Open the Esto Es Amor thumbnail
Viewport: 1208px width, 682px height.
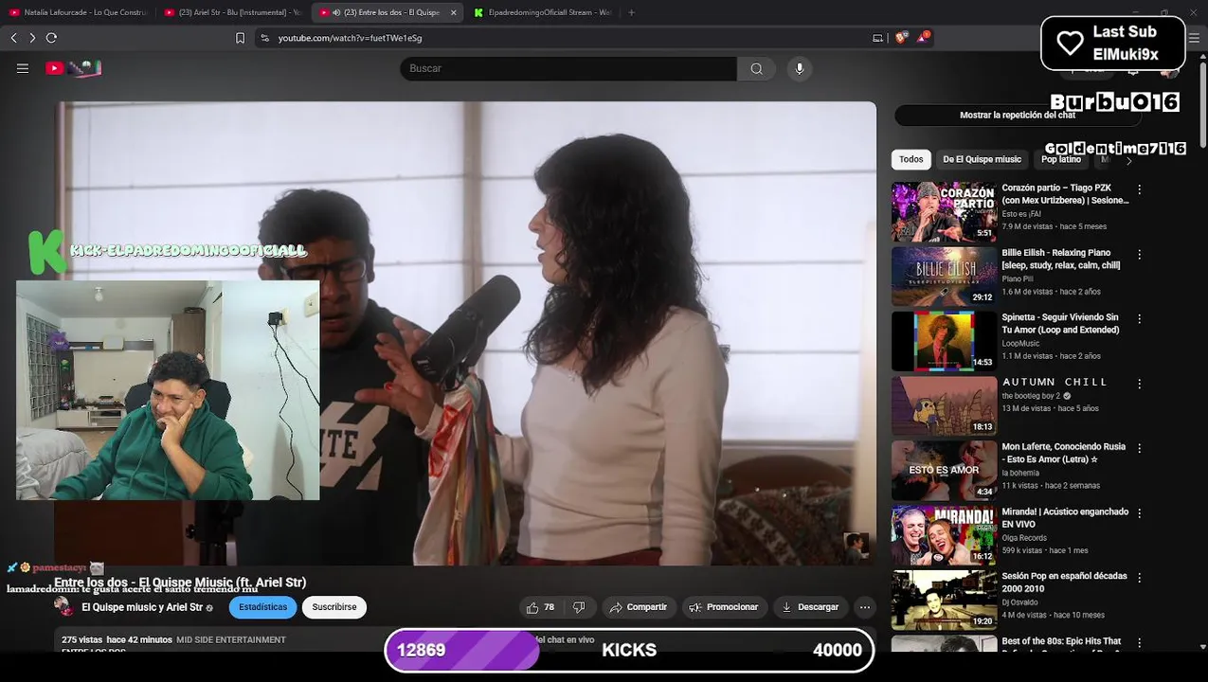coord(944,470)
